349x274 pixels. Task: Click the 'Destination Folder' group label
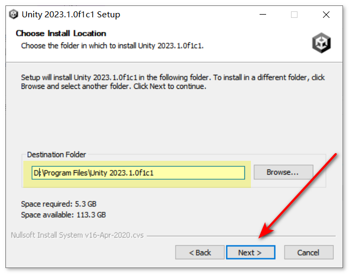tap(56, 154)
